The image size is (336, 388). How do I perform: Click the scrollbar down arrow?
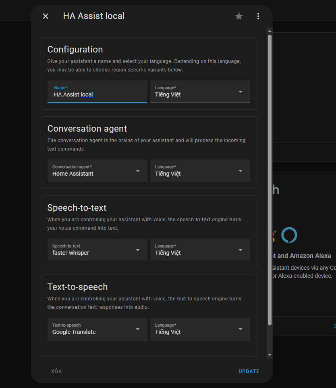coord(269,355)
